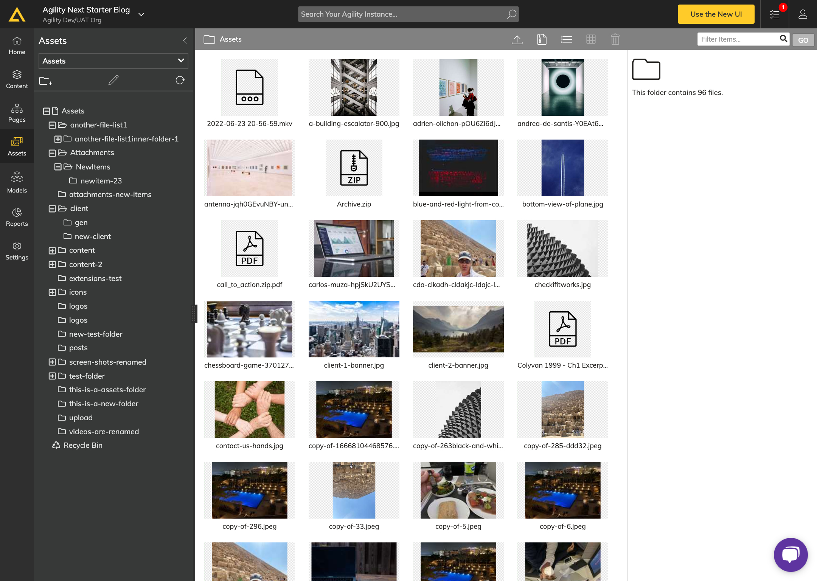Expand the content-2 folder node
Image resolution: width=817 pixels, height=581 pixels.
[x=52, y=264]
